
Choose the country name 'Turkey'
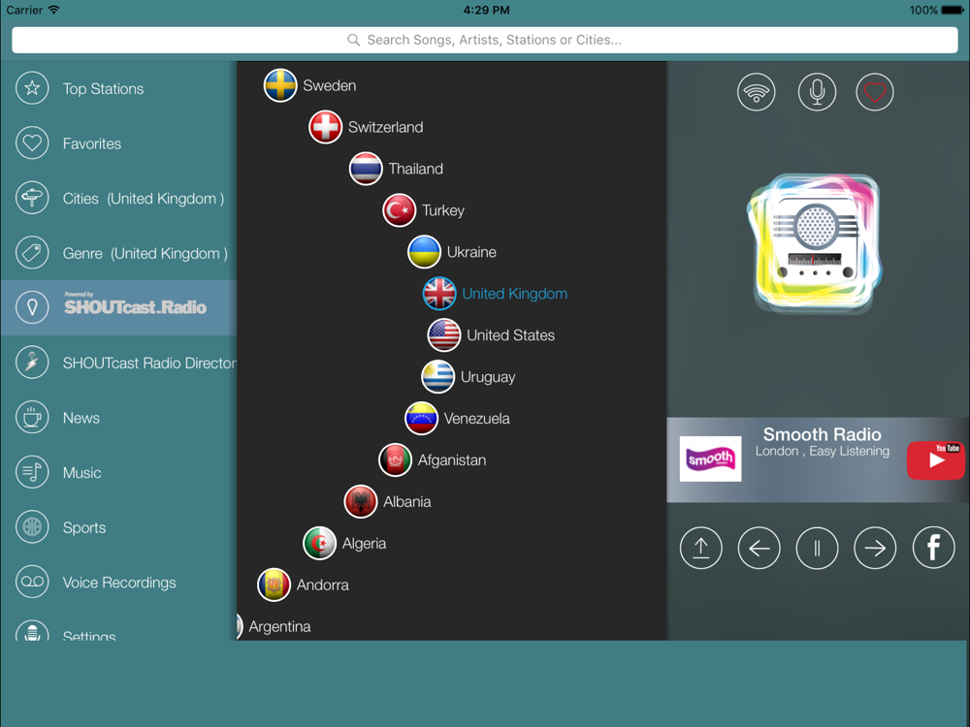click(x=443, y=210)
